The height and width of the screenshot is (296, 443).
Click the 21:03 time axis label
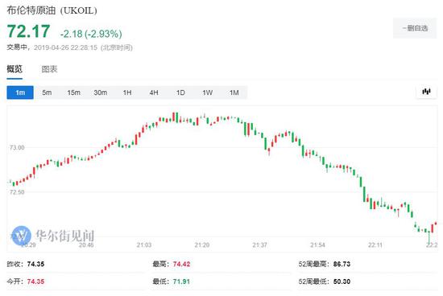coord(144,245)
